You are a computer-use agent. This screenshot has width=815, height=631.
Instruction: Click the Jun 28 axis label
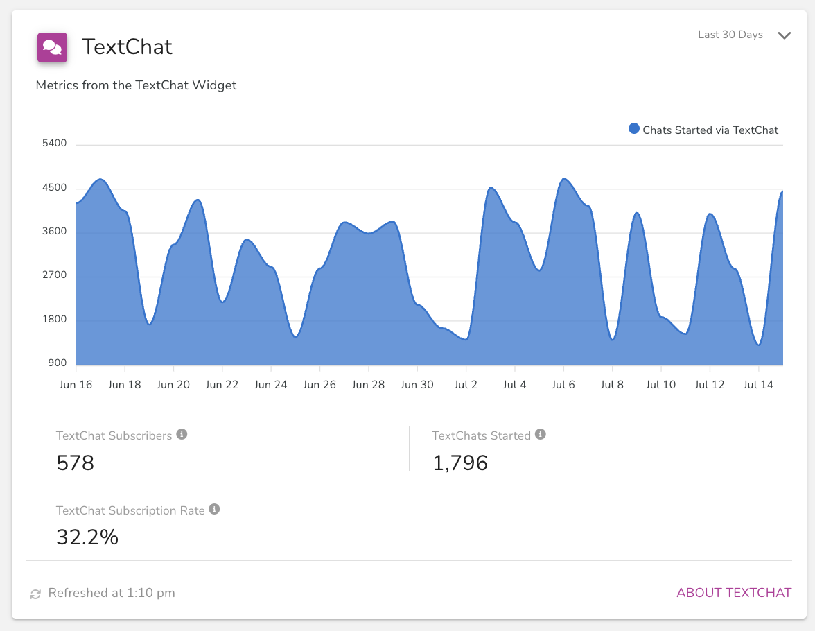[368, 384]
